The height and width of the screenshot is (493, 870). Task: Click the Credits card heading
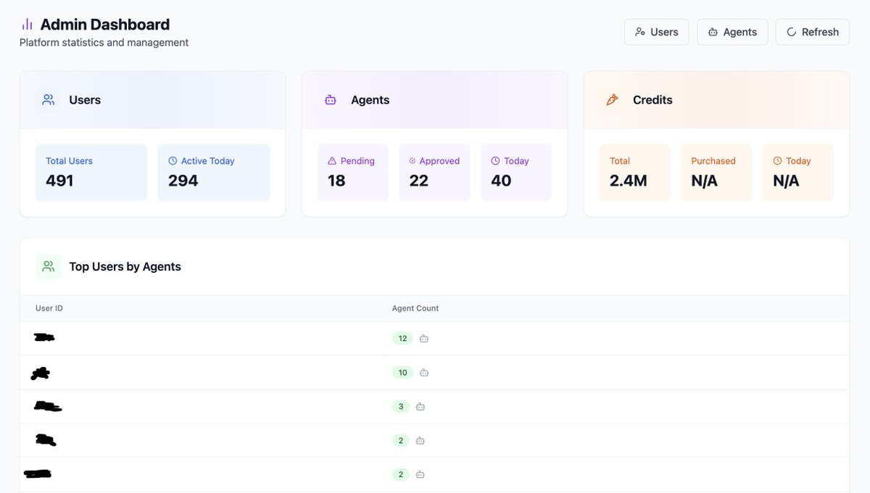click(x=652, y=100)
